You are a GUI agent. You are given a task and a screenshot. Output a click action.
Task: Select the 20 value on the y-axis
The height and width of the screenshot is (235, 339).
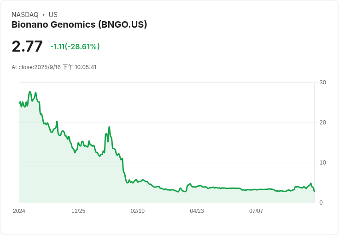322,123
